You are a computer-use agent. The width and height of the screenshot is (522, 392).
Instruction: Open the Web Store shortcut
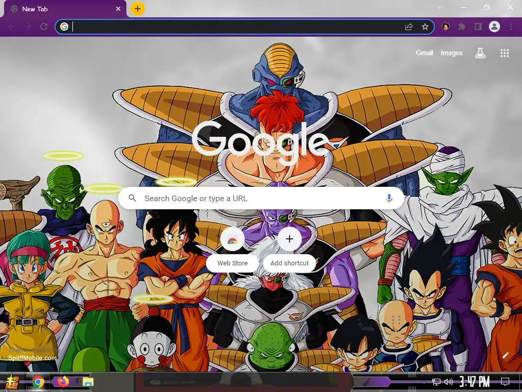(232, 248)
